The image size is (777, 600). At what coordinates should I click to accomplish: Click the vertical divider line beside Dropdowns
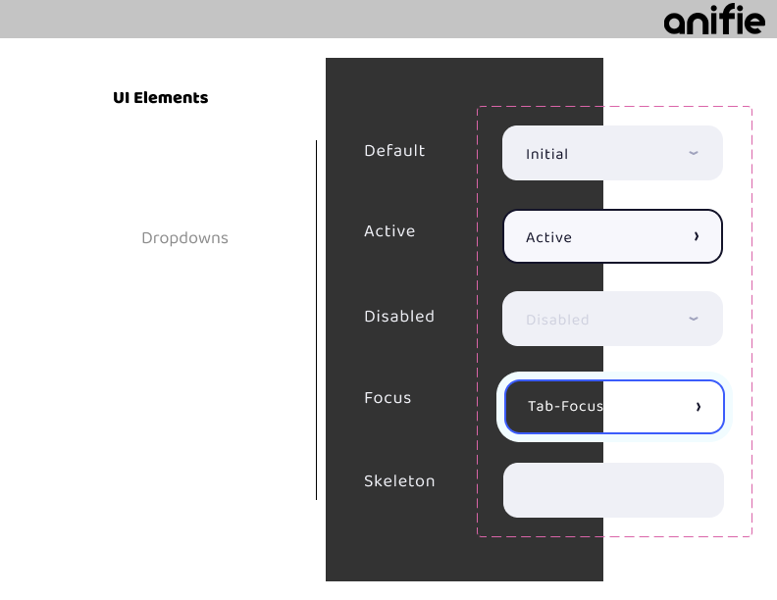pyautogui.click(x=316, y=320)
